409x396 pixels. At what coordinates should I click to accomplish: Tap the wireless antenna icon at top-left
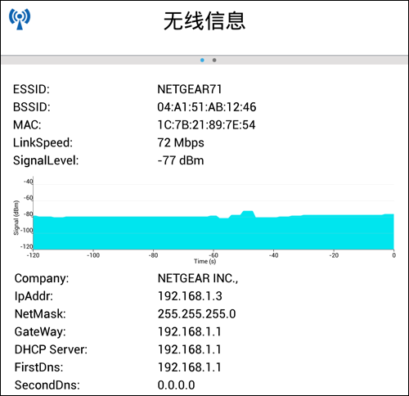pyautogui.click(x=20, y=19)
